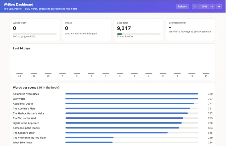Click the bar for Accidental Death
226x146 pixels.
(x=132, y=104)
